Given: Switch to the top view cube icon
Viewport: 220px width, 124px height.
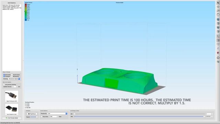Looking at the screenshot, I should (218, 23).
